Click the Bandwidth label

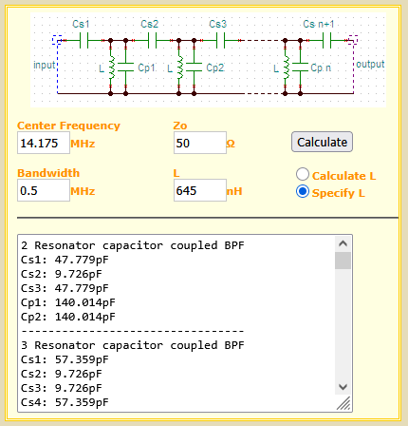point(48,173)
